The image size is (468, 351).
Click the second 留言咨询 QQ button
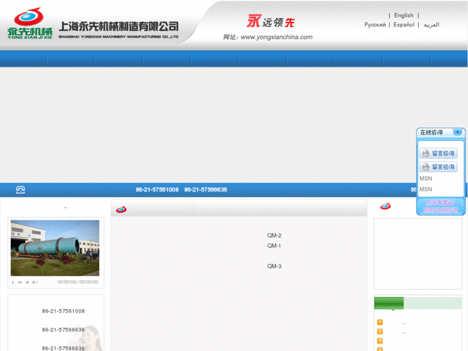(438, 167)
